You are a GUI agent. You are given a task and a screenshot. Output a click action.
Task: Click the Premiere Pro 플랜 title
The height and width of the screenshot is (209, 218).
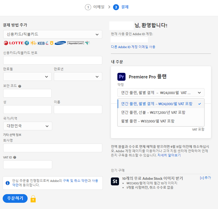147,77
